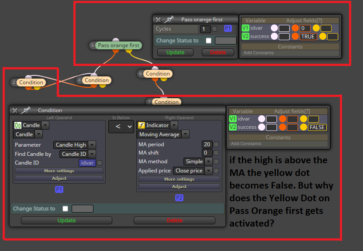This screenshot has width=363, height=251.
Task: Click Add Constants in upper variable panel
Action: (259, 53)
